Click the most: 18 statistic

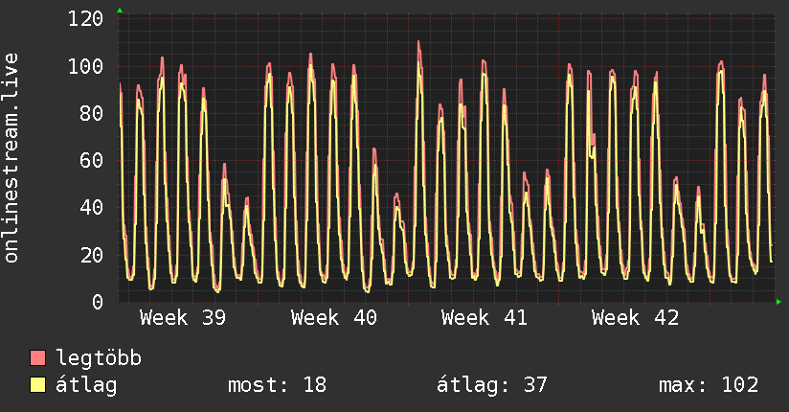coord(278,385)
